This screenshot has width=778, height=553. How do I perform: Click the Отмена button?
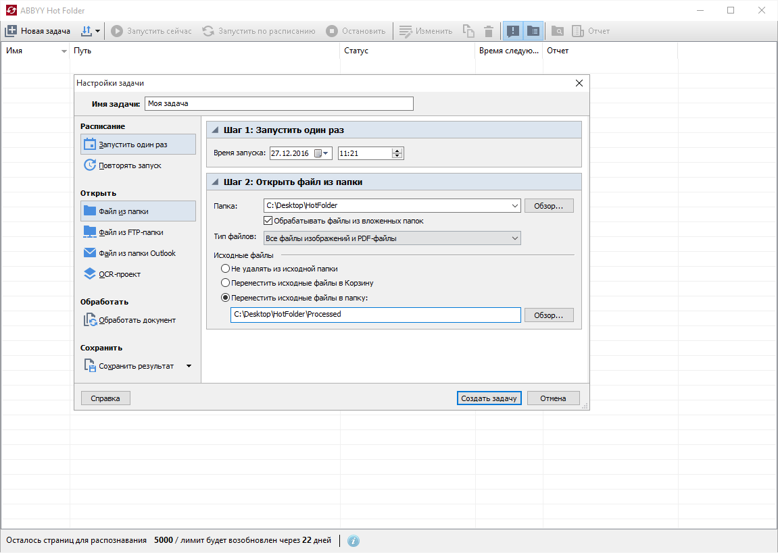[553, 398]
